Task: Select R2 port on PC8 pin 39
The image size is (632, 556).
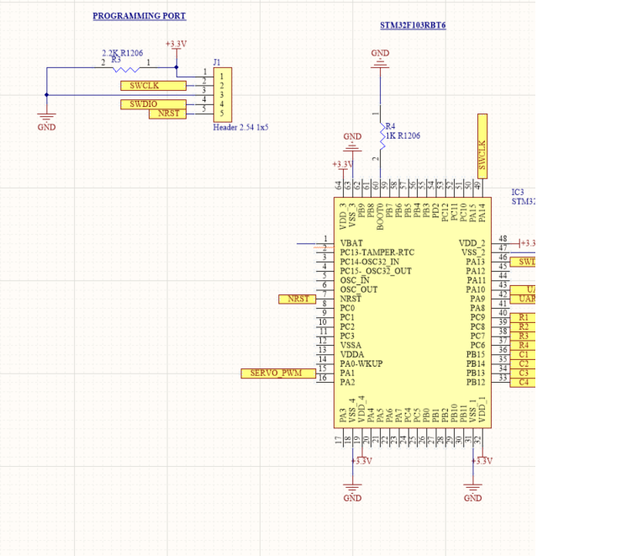Action: (523, 327)
